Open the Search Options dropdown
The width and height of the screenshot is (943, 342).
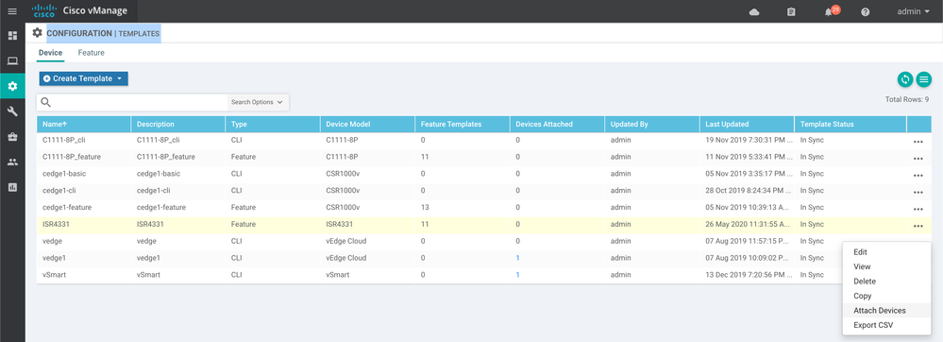pyautogui.click(x=258, y=102)
